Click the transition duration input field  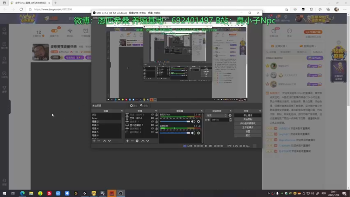click(x=220, y=120)
